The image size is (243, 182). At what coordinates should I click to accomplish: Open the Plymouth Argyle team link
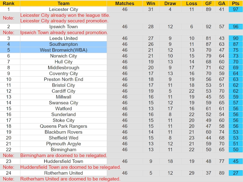click(63, 144)
